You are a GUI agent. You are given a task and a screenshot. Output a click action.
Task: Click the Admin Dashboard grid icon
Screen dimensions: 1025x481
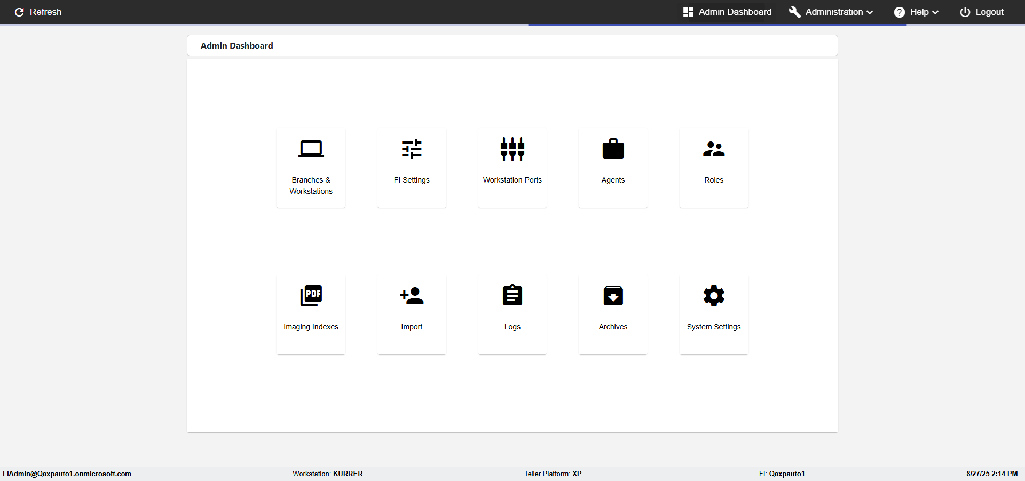tap(688, 12)
